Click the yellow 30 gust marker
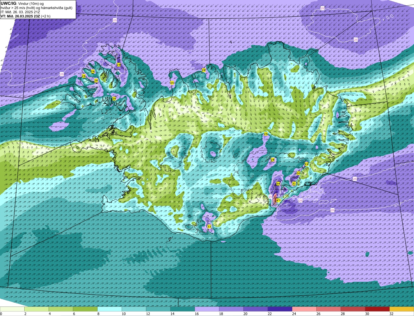Viewport: 414px width, 316px height. pyautogui.click(x=298, y=173)
